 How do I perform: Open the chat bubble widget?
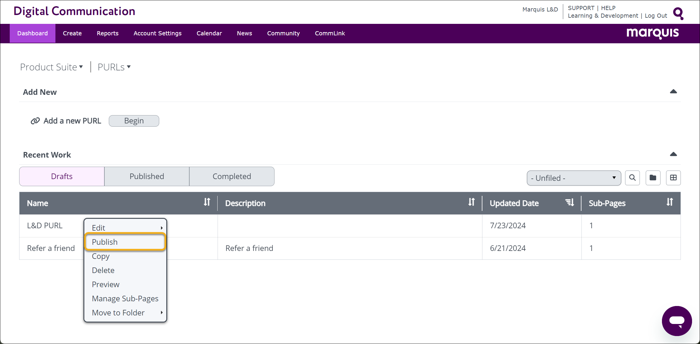coord(677,321)
